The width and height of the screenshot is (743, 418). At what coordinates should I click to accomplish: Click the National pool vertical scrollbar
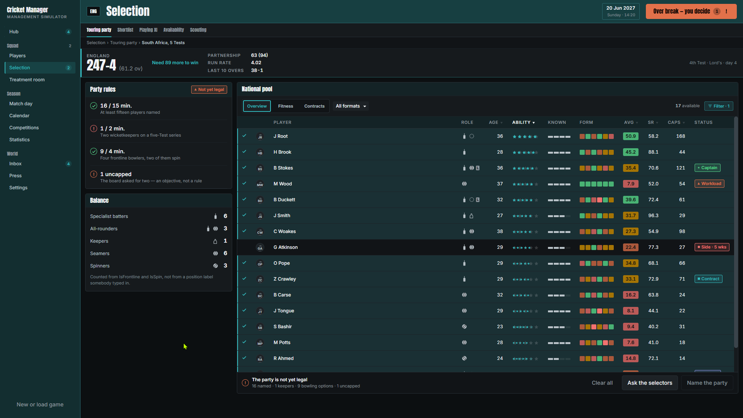point(736,232)
